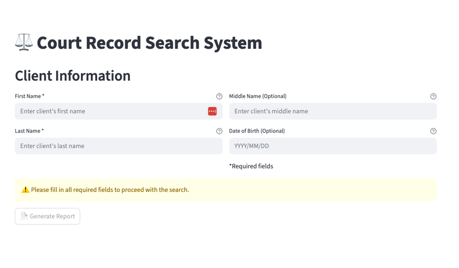Show help for the Last Name field
This screenshot has width=459, height=268.
(219, 131)
